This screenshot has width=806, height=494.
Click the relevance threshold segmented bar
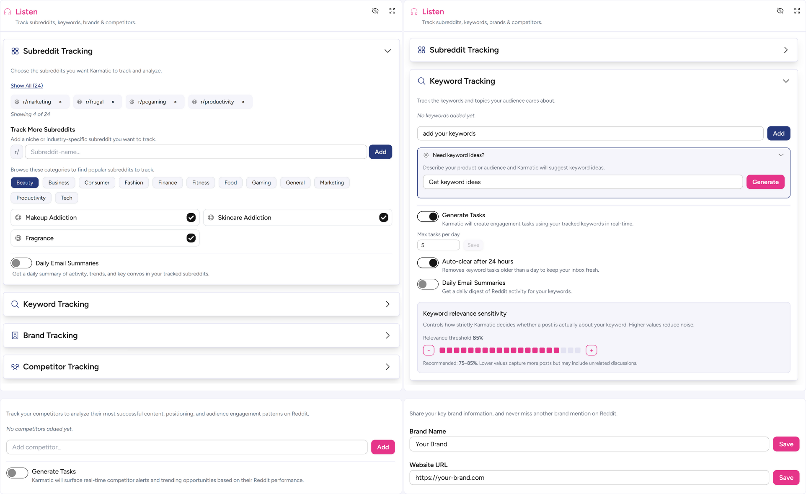[x=509, y=350]
